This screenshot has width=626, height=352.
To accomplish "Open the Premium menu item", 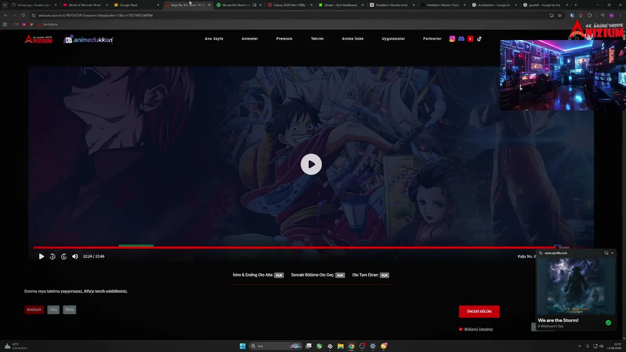I will [284, 39].
